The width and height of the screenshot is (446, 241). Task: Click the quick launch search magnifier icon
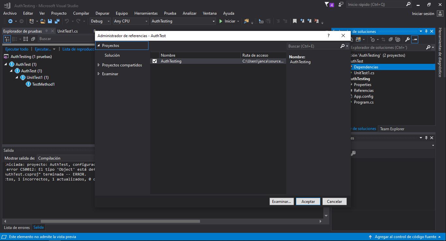click(408, 4)
